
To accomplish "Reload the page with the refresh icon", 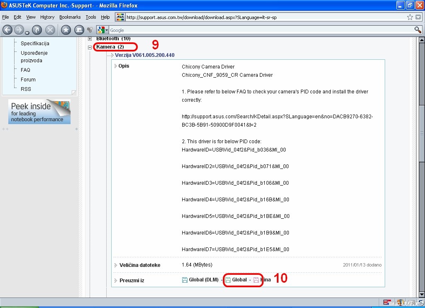I will (37, 30).
